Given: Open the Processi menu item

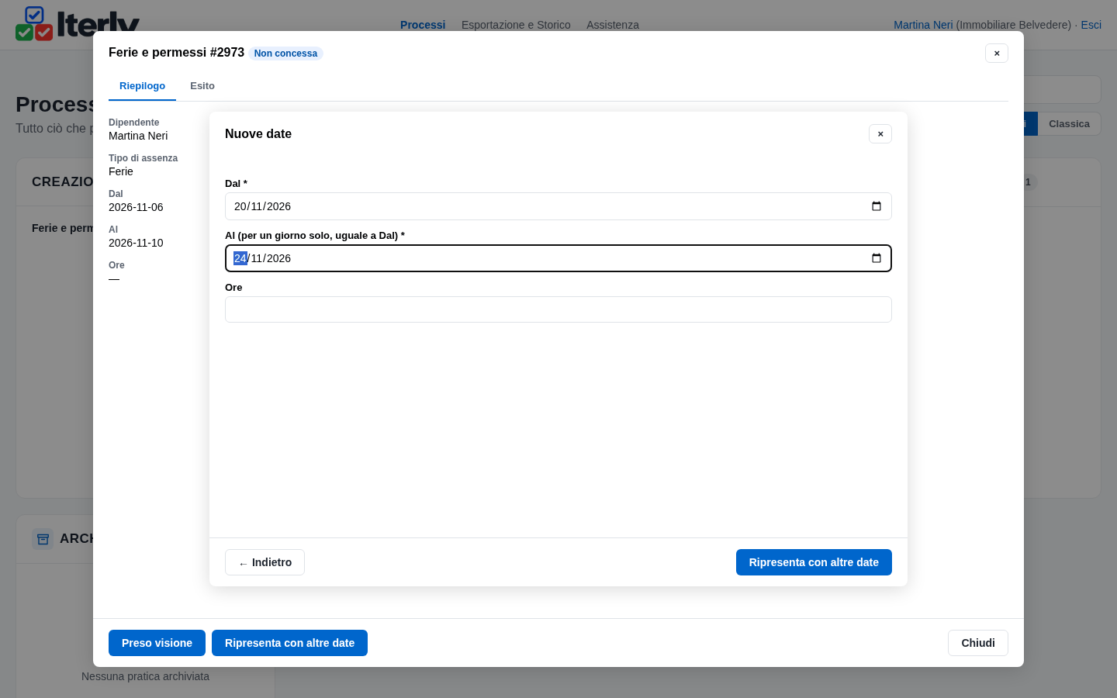Looking at the screenshot, I should pyautogui.click(x=423, y=25).
